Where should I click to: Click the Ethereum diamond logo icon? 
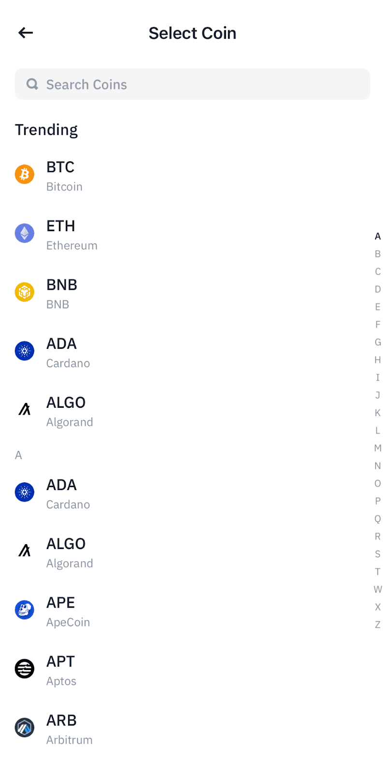coord(25,233)
